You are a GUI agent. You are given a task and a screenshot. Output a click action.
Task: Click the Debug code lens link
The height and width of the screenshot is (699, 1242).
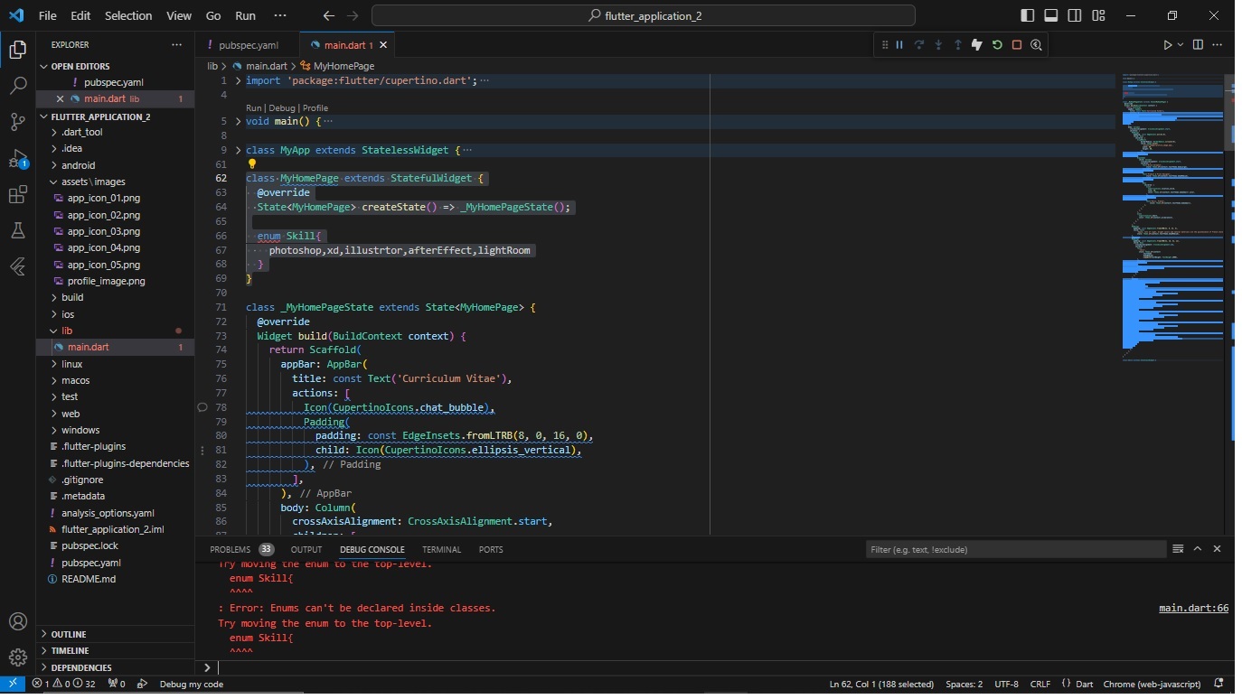(281, 107)
